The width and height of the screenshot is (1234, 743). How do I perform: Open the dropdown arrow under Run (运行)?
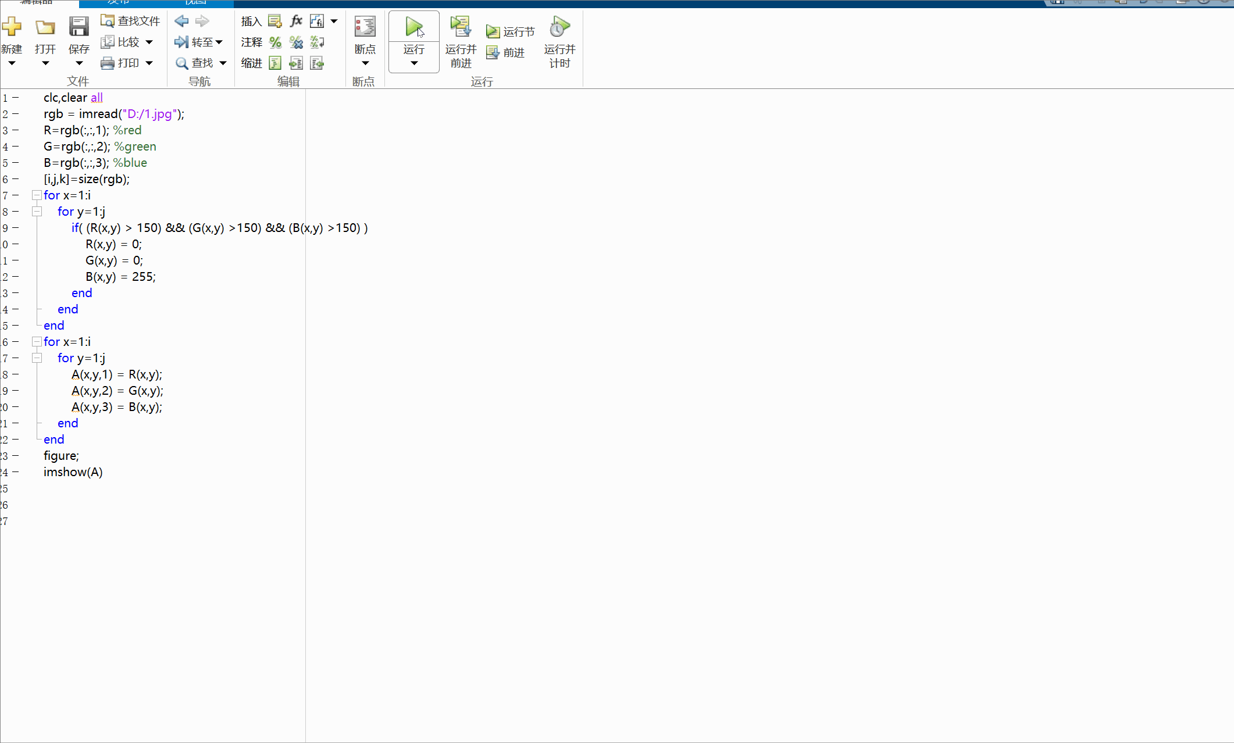tap(413, 63)
